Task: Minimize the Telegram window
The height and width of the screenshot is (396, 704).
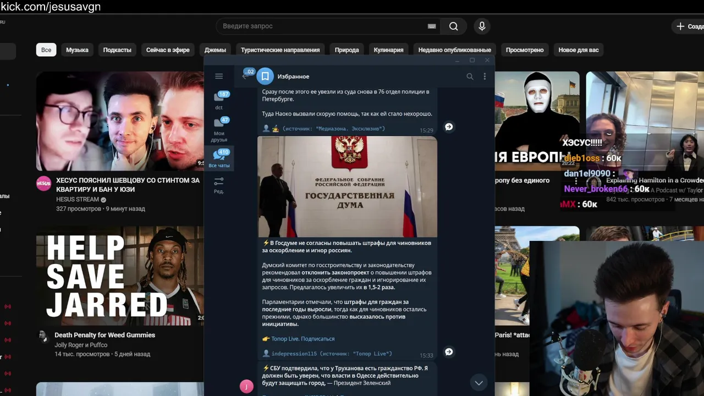Action: 457,60
